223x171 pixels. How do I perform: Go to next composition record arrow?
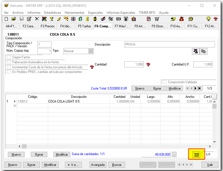[196, 88]
